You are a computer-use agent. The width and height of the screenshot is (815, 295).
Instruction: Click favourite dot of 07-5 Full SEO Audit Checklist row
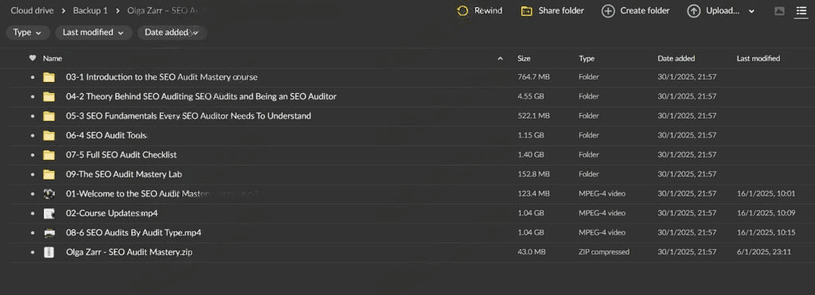[x=33, y=155]
